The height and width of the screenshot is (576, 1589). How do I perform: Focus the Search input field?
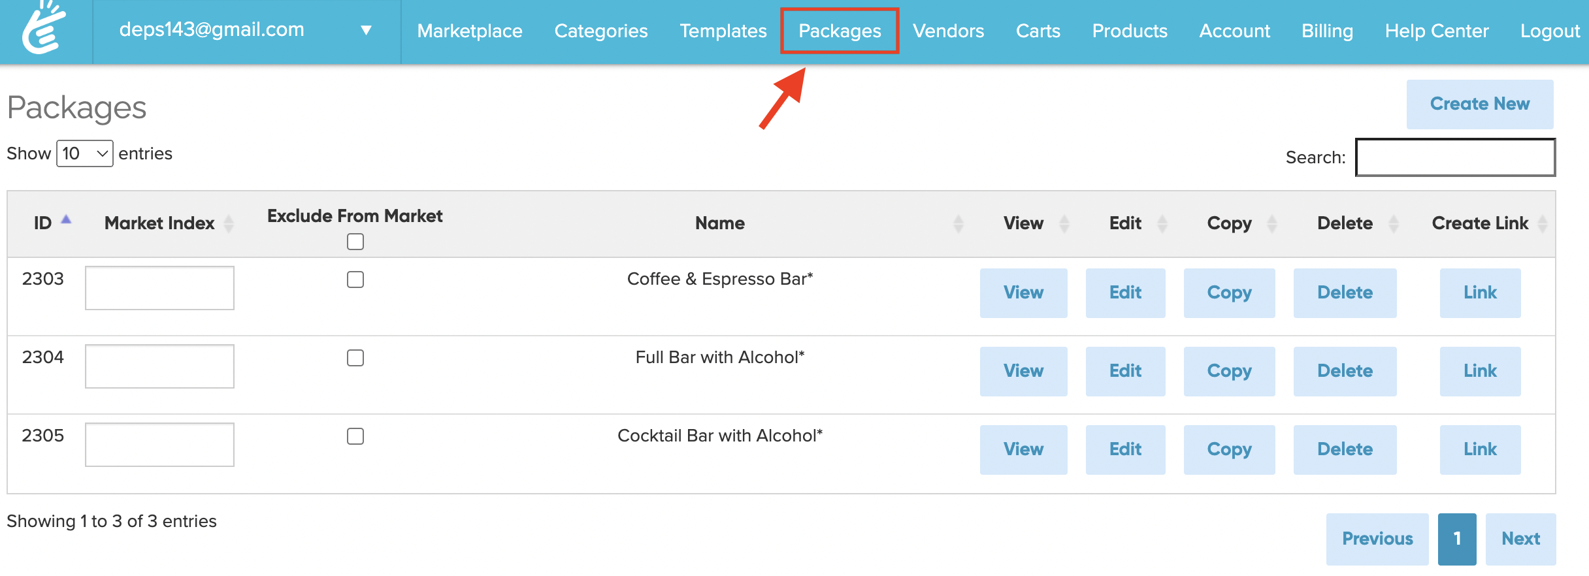[x=1455, y=158]
